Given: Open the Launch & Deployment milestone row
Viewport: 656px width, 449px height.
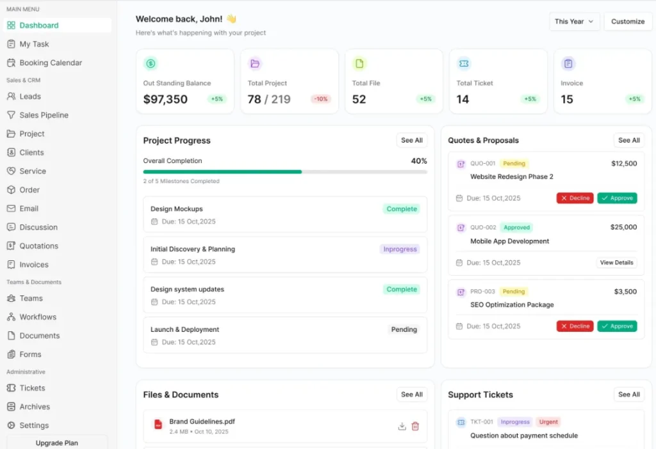Looking at the screenshot, I should [x=284, y=335].
